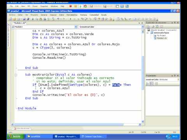This screenshot has height=140, width=187.
Task: Open the Lista de errores tab
Action: point(22,128)
